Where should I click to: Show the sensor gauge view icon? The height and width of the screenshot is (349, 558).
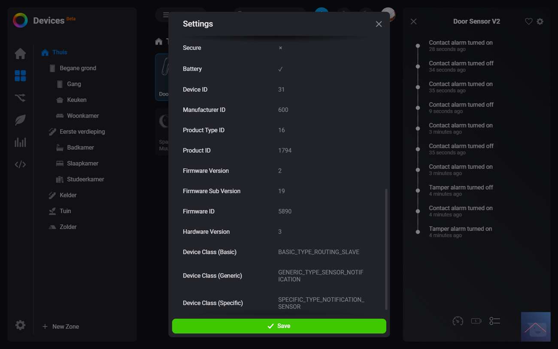pos(458,321)
